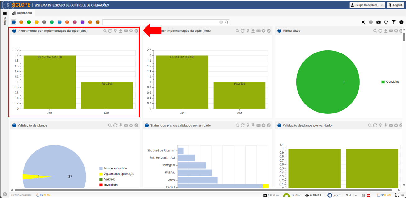Open the dashboard filter funnel
Viewport: 406px width, 198px height.
point(394,22)
